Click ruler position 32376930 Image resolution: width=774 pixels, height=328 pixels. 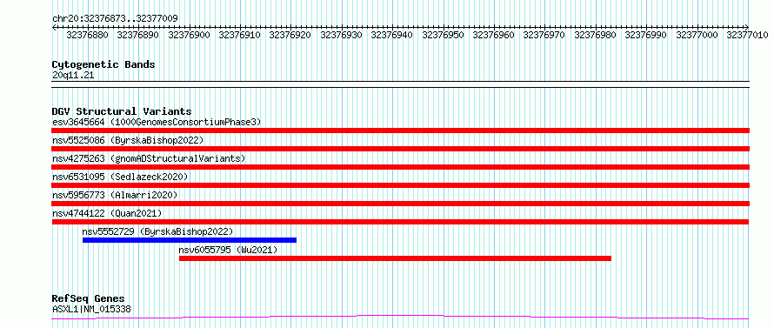(342, 35)
